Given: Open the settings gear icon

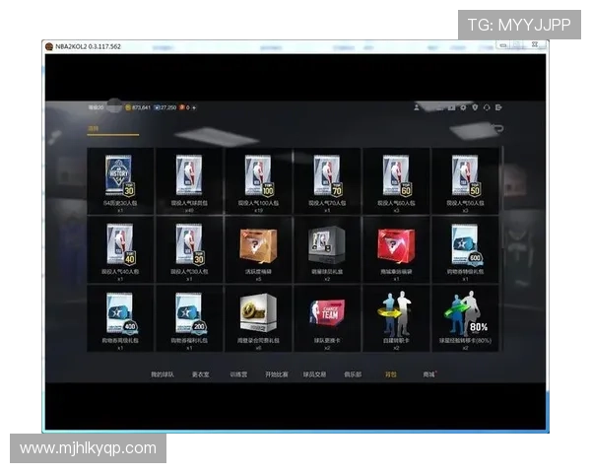Looking at the screenshot, I should click(x=463, y=107).
